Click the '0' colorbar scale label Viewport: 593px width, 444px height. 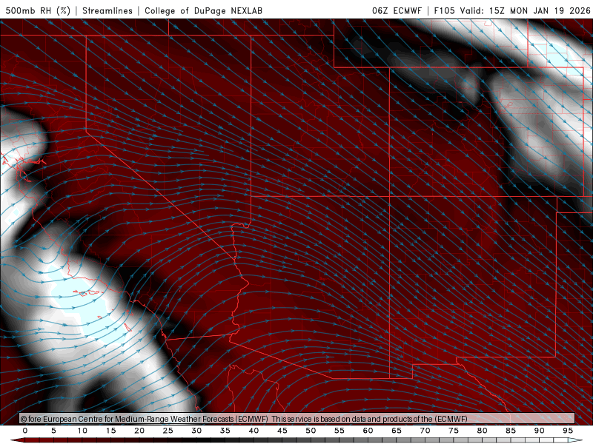pyautogui.click(x=25, y=431)
